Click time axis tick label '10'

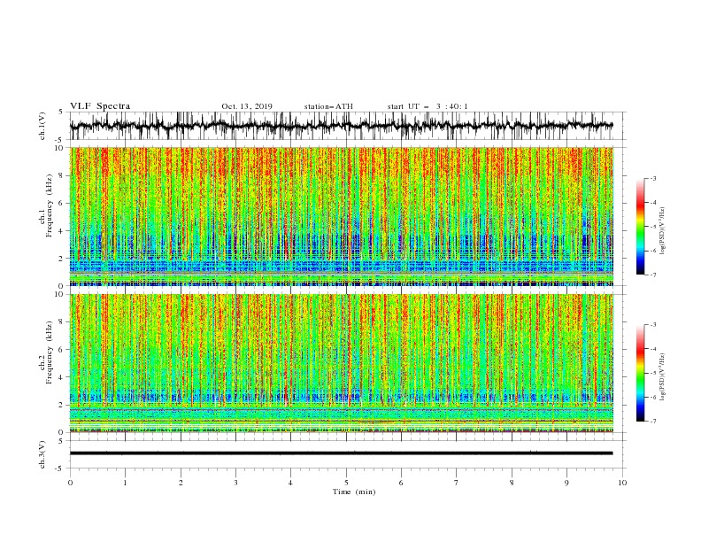click(622, 483)
